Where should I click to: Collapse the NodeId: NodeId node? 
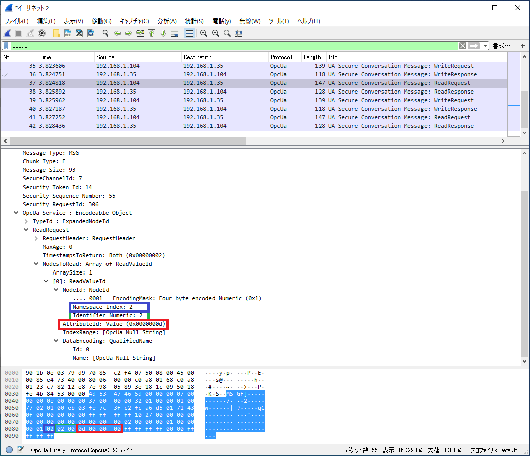coord(56,290)
